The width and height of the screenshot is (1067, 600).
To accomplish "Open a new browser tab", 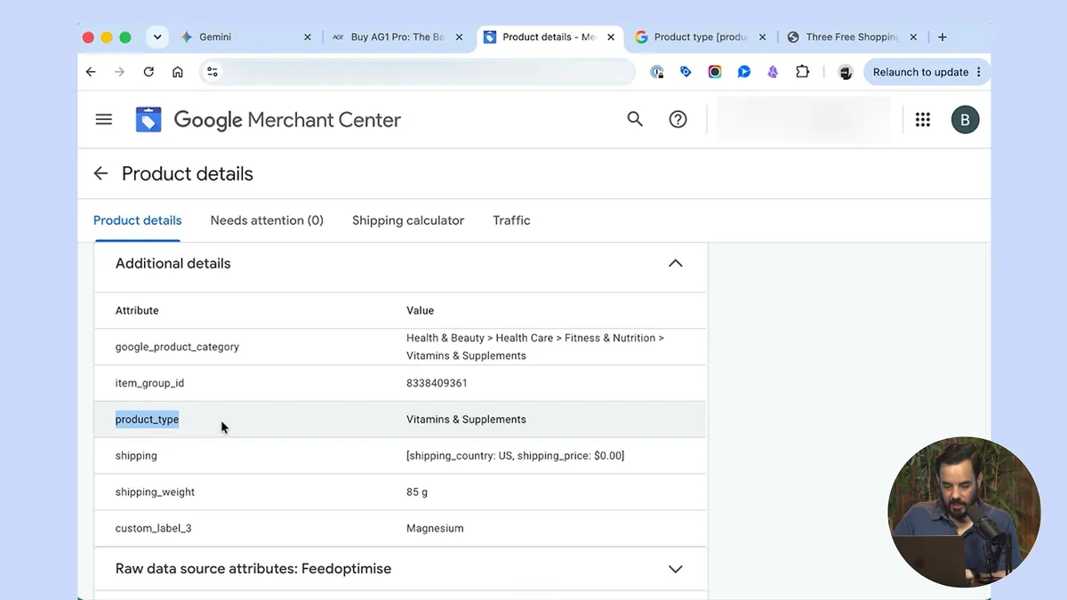I will click(943, 37).
